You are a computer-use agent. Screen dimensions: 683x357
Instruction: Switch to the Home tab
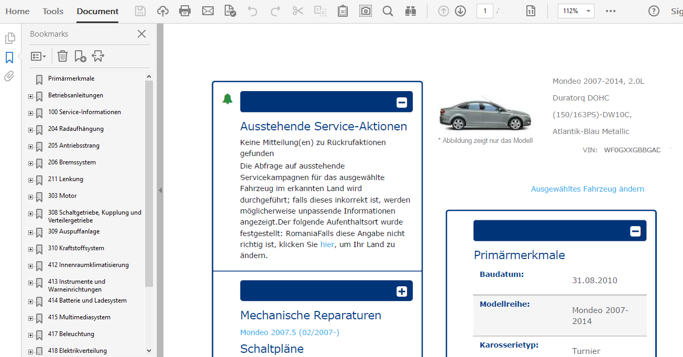[17, 11]
